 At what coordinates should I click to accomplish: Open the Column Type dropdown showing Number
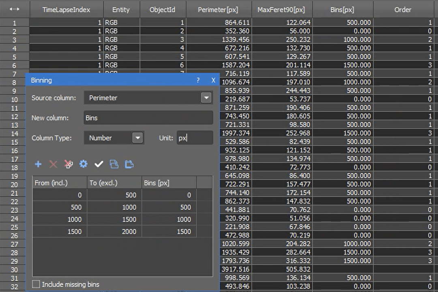137,138
